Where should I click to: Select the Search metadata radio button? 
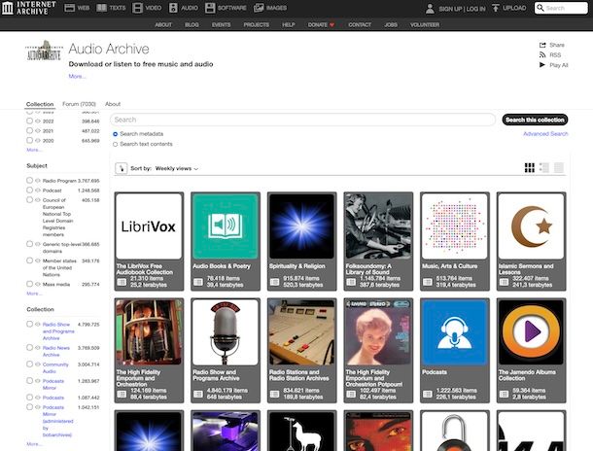(116, 134)
